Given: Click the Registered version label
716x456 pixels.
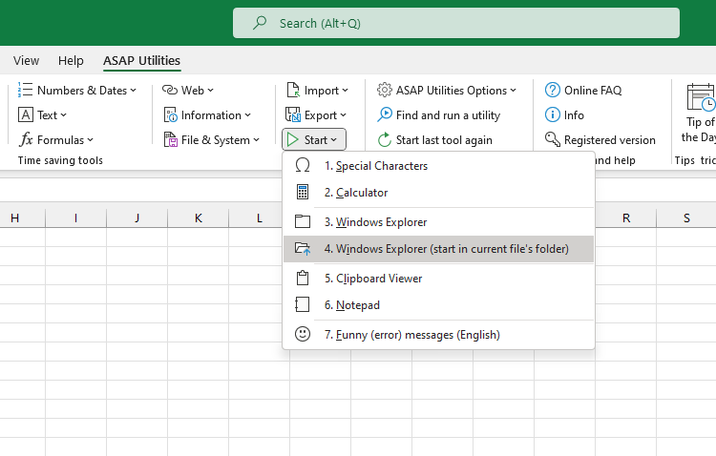Looking at the screenshot, I should point(610,140).
